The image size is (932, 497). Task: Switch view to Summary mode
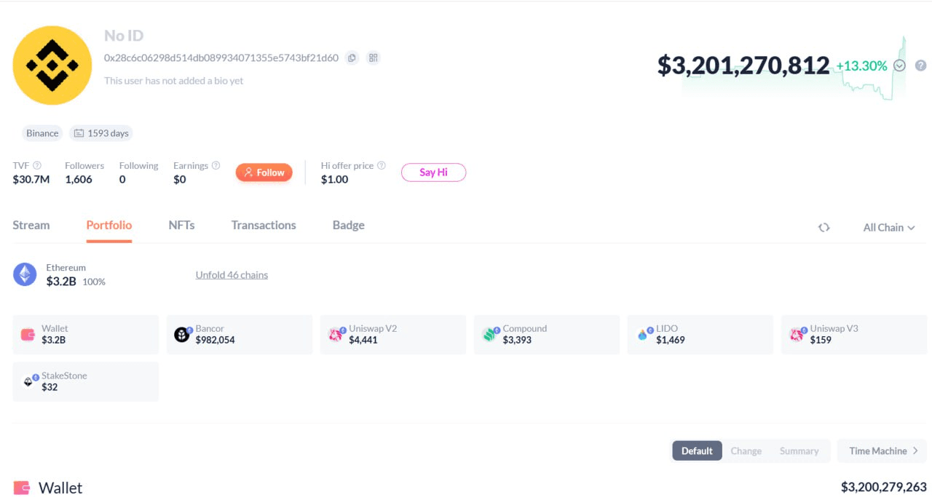(x=799, y=451)
